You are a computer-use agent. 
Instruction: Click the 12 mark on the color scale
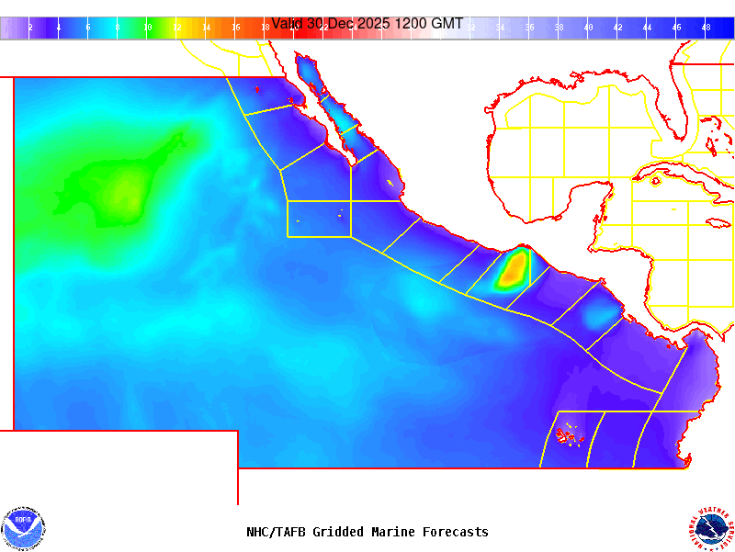pos(176,28)
